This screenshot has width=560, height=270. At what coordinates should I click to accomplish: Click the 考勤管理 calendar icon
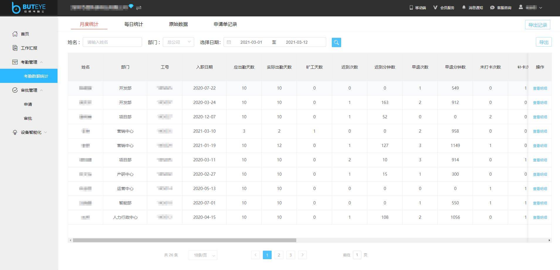click(15, 62)
